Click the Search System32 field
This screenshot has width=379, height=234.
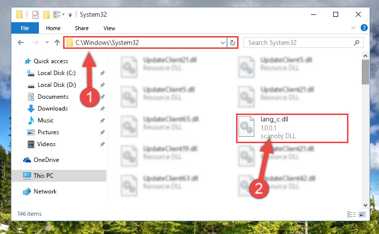pyautogui.click(x=299, y=42)
